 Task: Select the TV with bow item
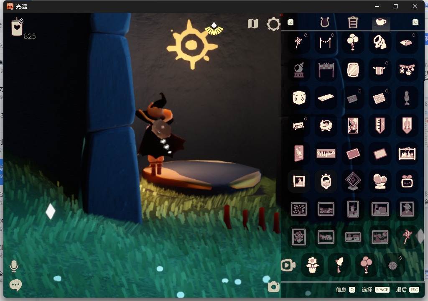click(407, 181)
